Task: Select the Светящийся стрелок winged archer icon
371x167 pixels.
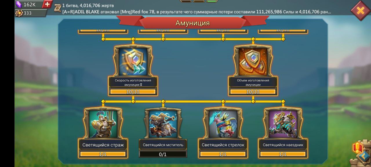Action: 223,124
